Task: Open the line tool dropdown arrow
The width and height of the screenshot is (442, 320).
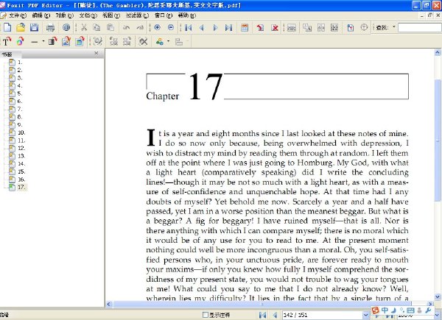Action: [x=43, y=42]
